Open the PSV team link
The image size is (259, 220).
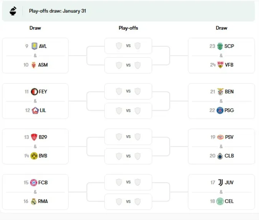229,137
